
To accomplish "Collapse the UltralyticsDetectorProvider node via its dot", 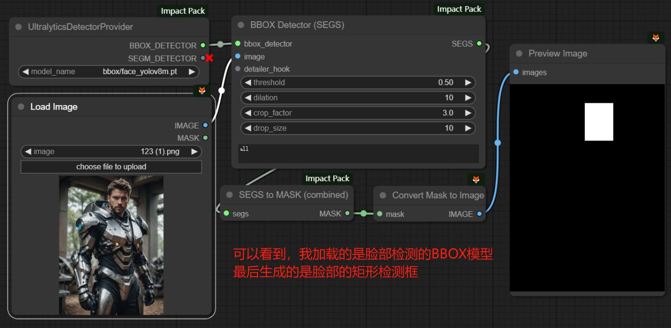I will click(x=19, y=27).
